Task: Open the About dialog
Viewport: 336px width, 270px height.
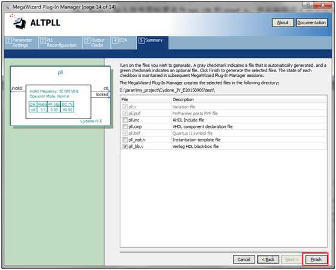Action: (282, 22)
